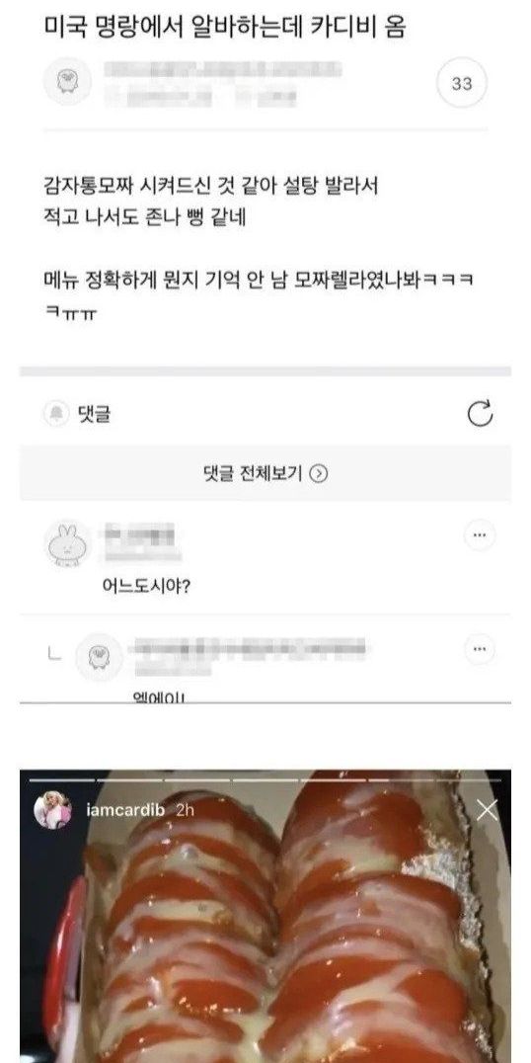Tap the story progress bar at top
Screen dimensions: 531x1063
coord(265,780)
